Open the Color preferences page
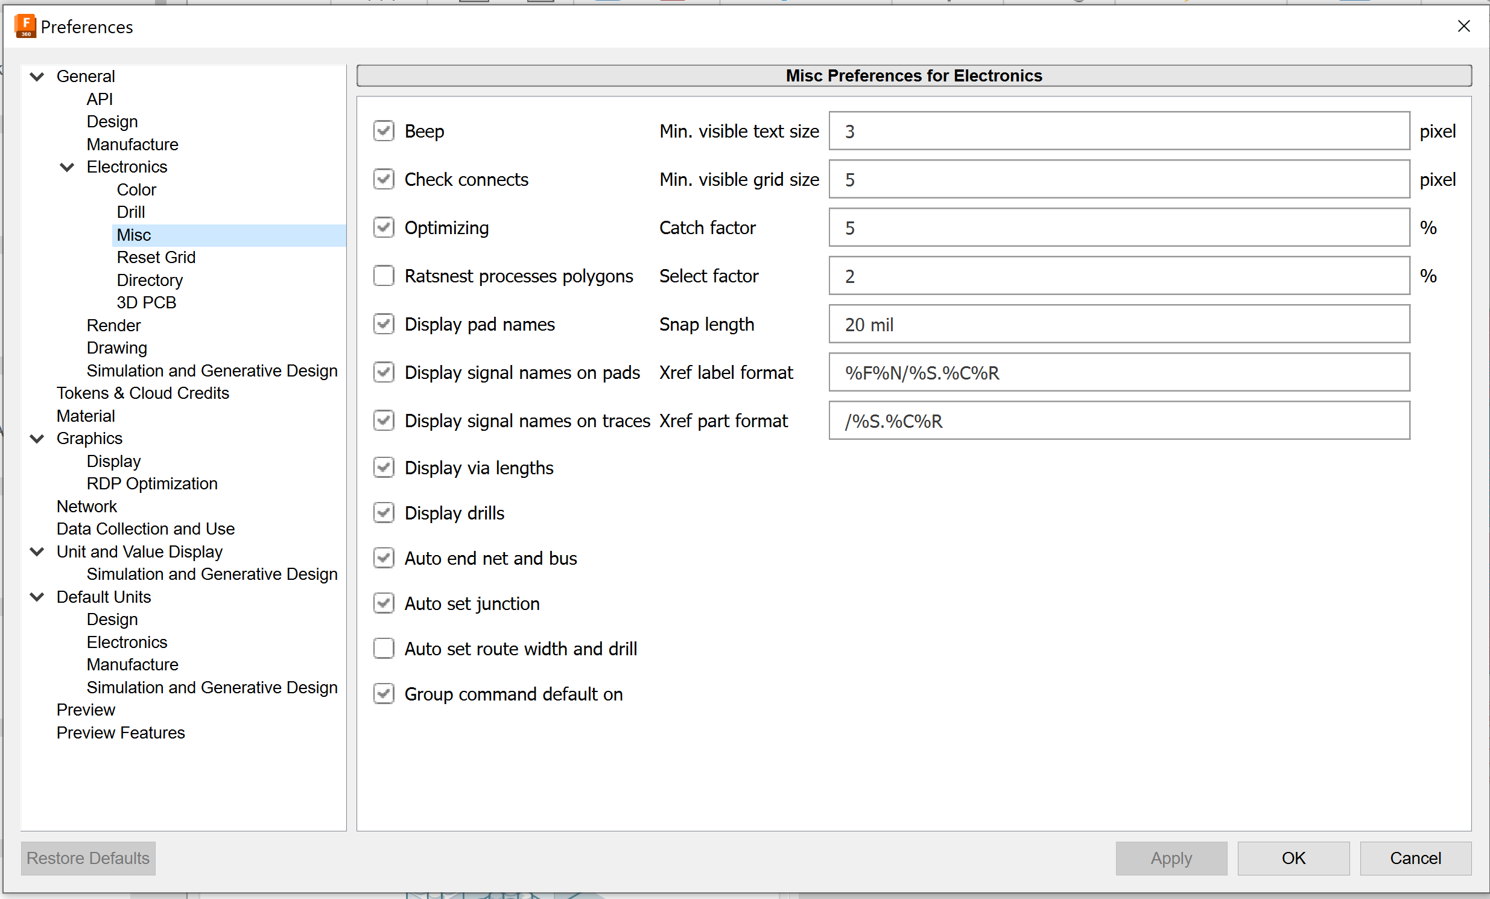The width and height of the screenshot is (1490, 899). [136, 190]
